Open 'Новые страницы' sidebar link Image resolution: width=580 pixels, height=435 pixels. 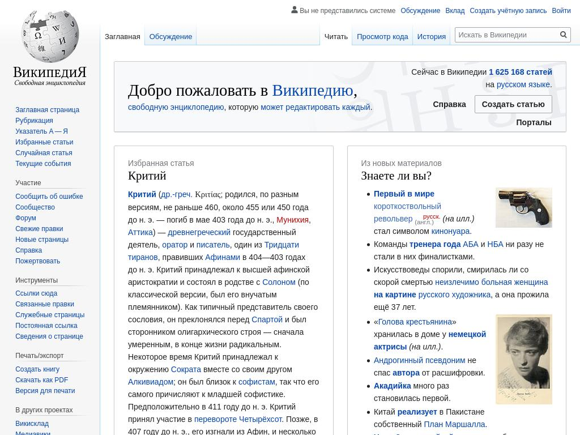pyautogui.click(x=42, y=240)
